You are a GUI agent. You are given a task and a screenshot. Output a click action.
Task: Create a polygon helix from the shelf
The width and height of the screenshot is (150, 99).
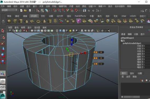pos(55,21)
